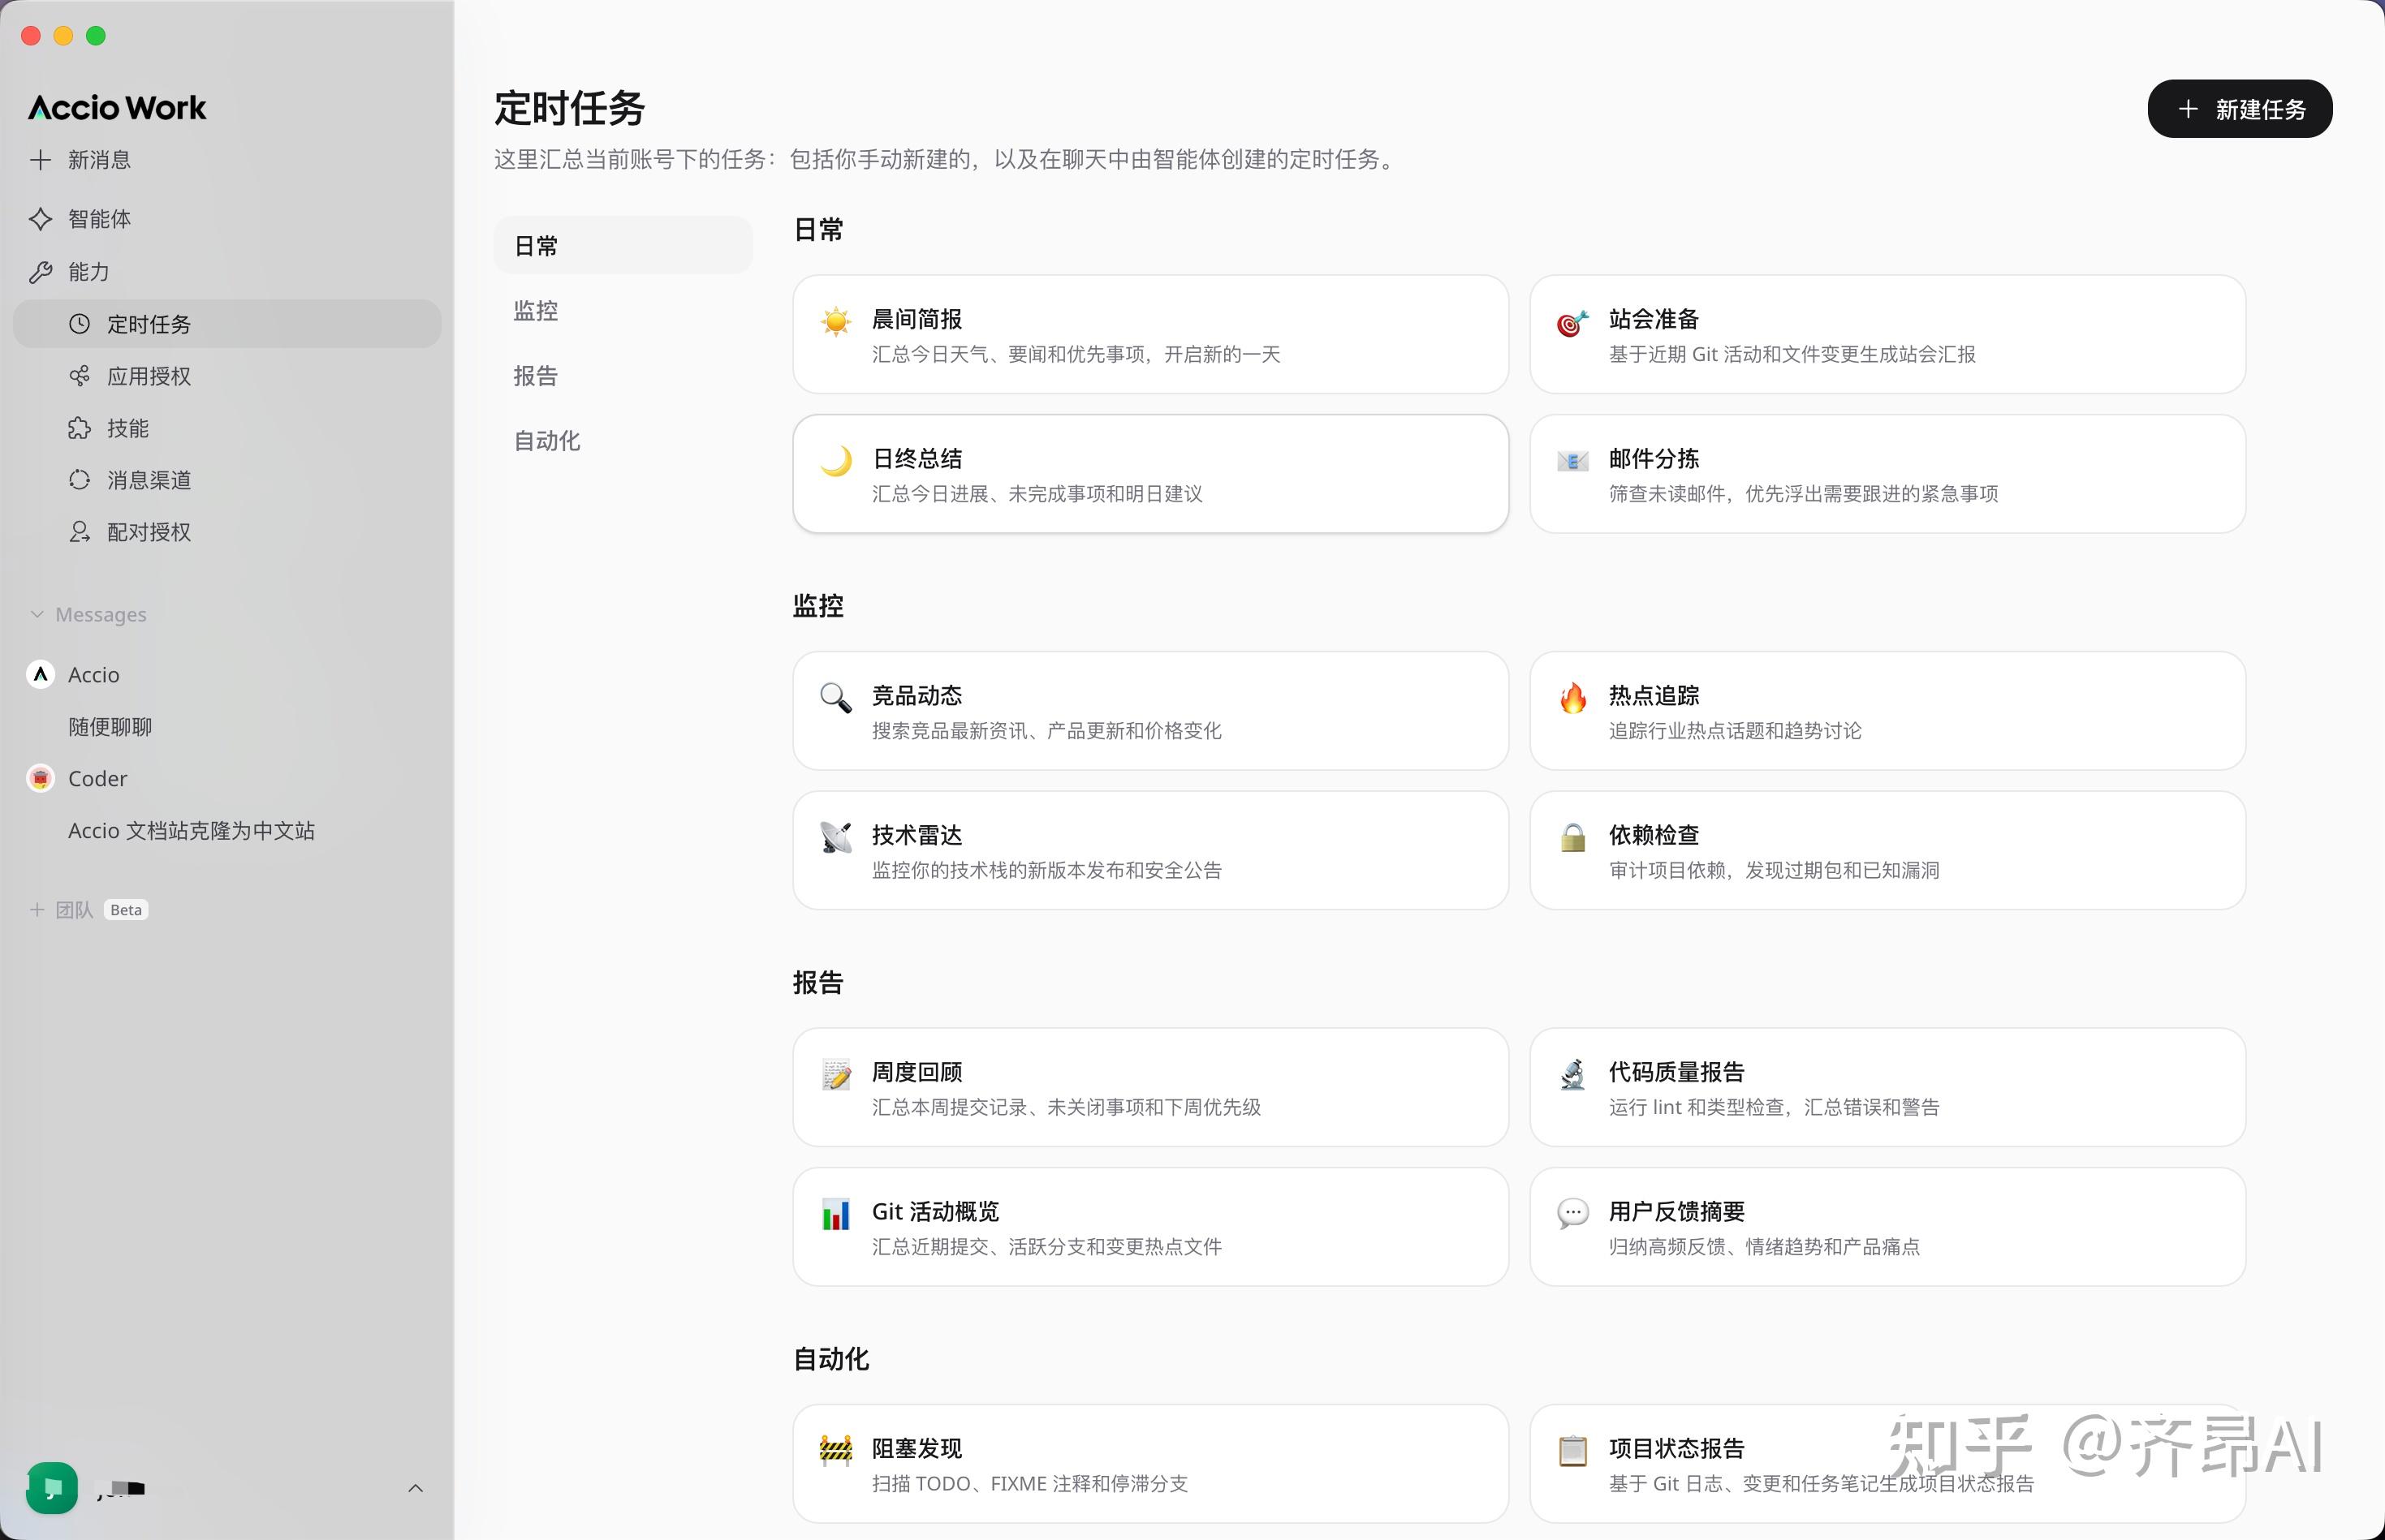Click the target icon on 站会准备 card

coord(1572,322)
